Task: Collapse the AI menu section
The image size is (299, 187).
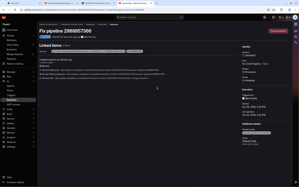Action: (x=33, y=81)
